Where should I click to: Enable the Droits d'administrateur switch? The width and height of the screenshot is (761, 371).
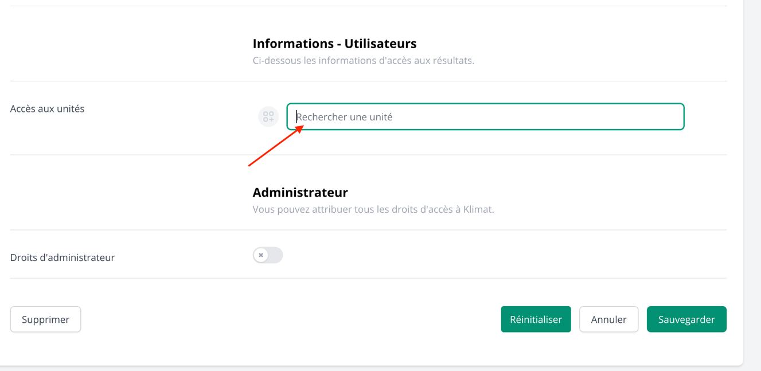tap(268, 255)
